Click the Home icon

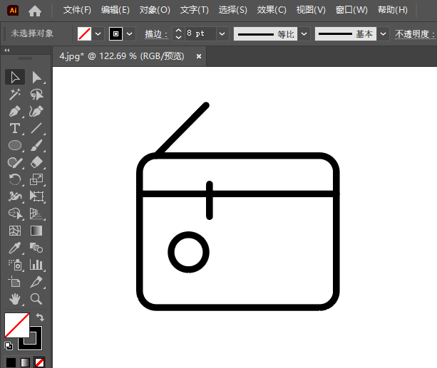(35, 11)
